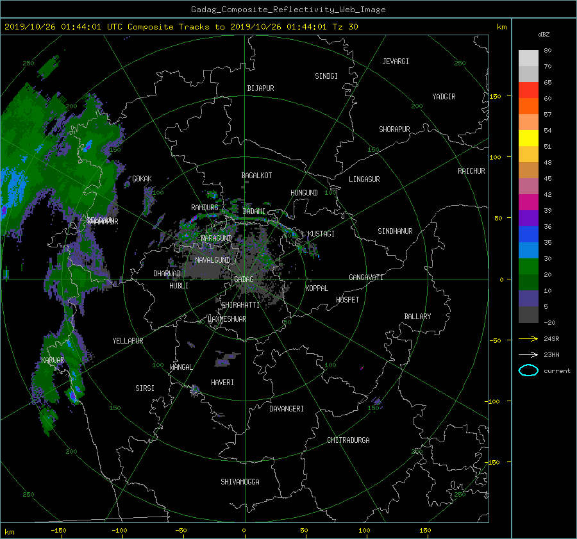The height and width of the screenshot is (539, 577).
Task: Click the HUBLI city label
Action: 179,286
